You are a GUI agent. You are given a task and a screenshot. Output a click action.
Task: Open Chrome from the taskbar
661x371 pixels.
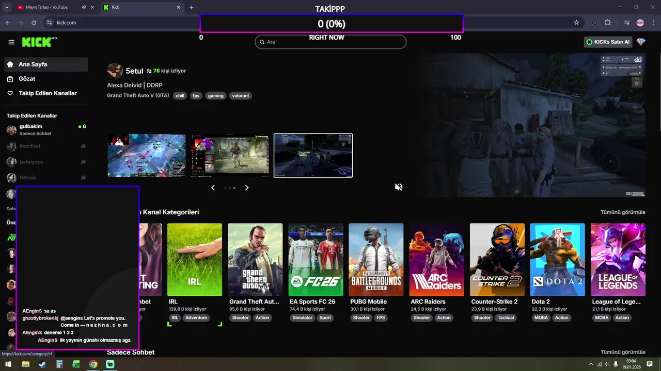(93, 364)
